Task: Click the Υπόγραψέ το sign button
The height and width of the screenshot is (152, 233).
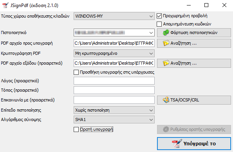Action: coord(194,143)
